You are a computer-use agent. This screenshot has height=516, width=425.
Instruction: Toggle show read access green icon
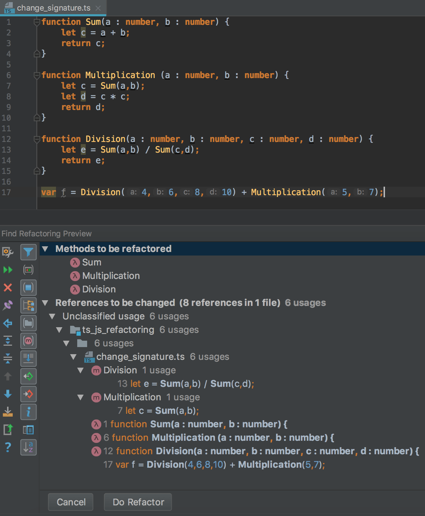(x=28, y=376)
